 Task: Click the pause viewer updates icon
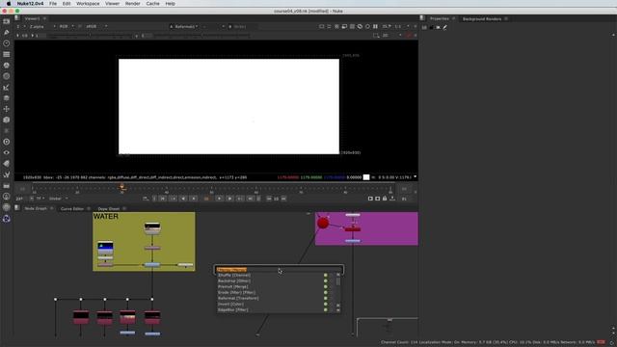(375, 26)
